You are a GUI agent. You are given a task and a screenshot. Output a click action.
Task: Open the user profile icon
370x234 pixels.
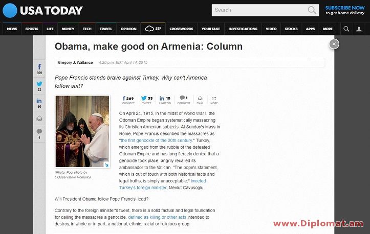click(359, 29)
